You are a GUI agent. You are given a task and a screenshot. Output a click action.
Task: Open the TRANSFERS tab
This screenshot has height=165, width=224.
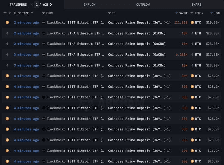(18, 5)
